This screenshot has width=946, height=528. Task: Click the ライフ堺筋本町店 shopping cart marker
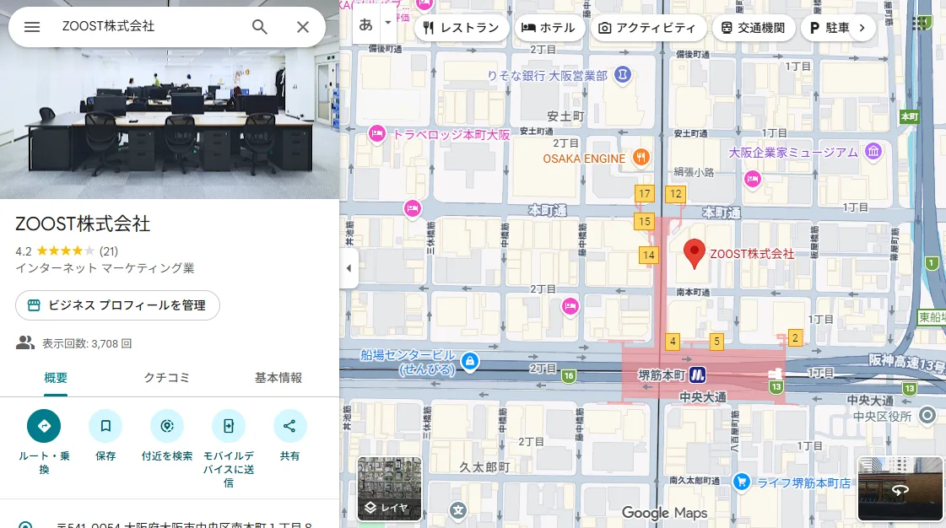tap(742, 482)
